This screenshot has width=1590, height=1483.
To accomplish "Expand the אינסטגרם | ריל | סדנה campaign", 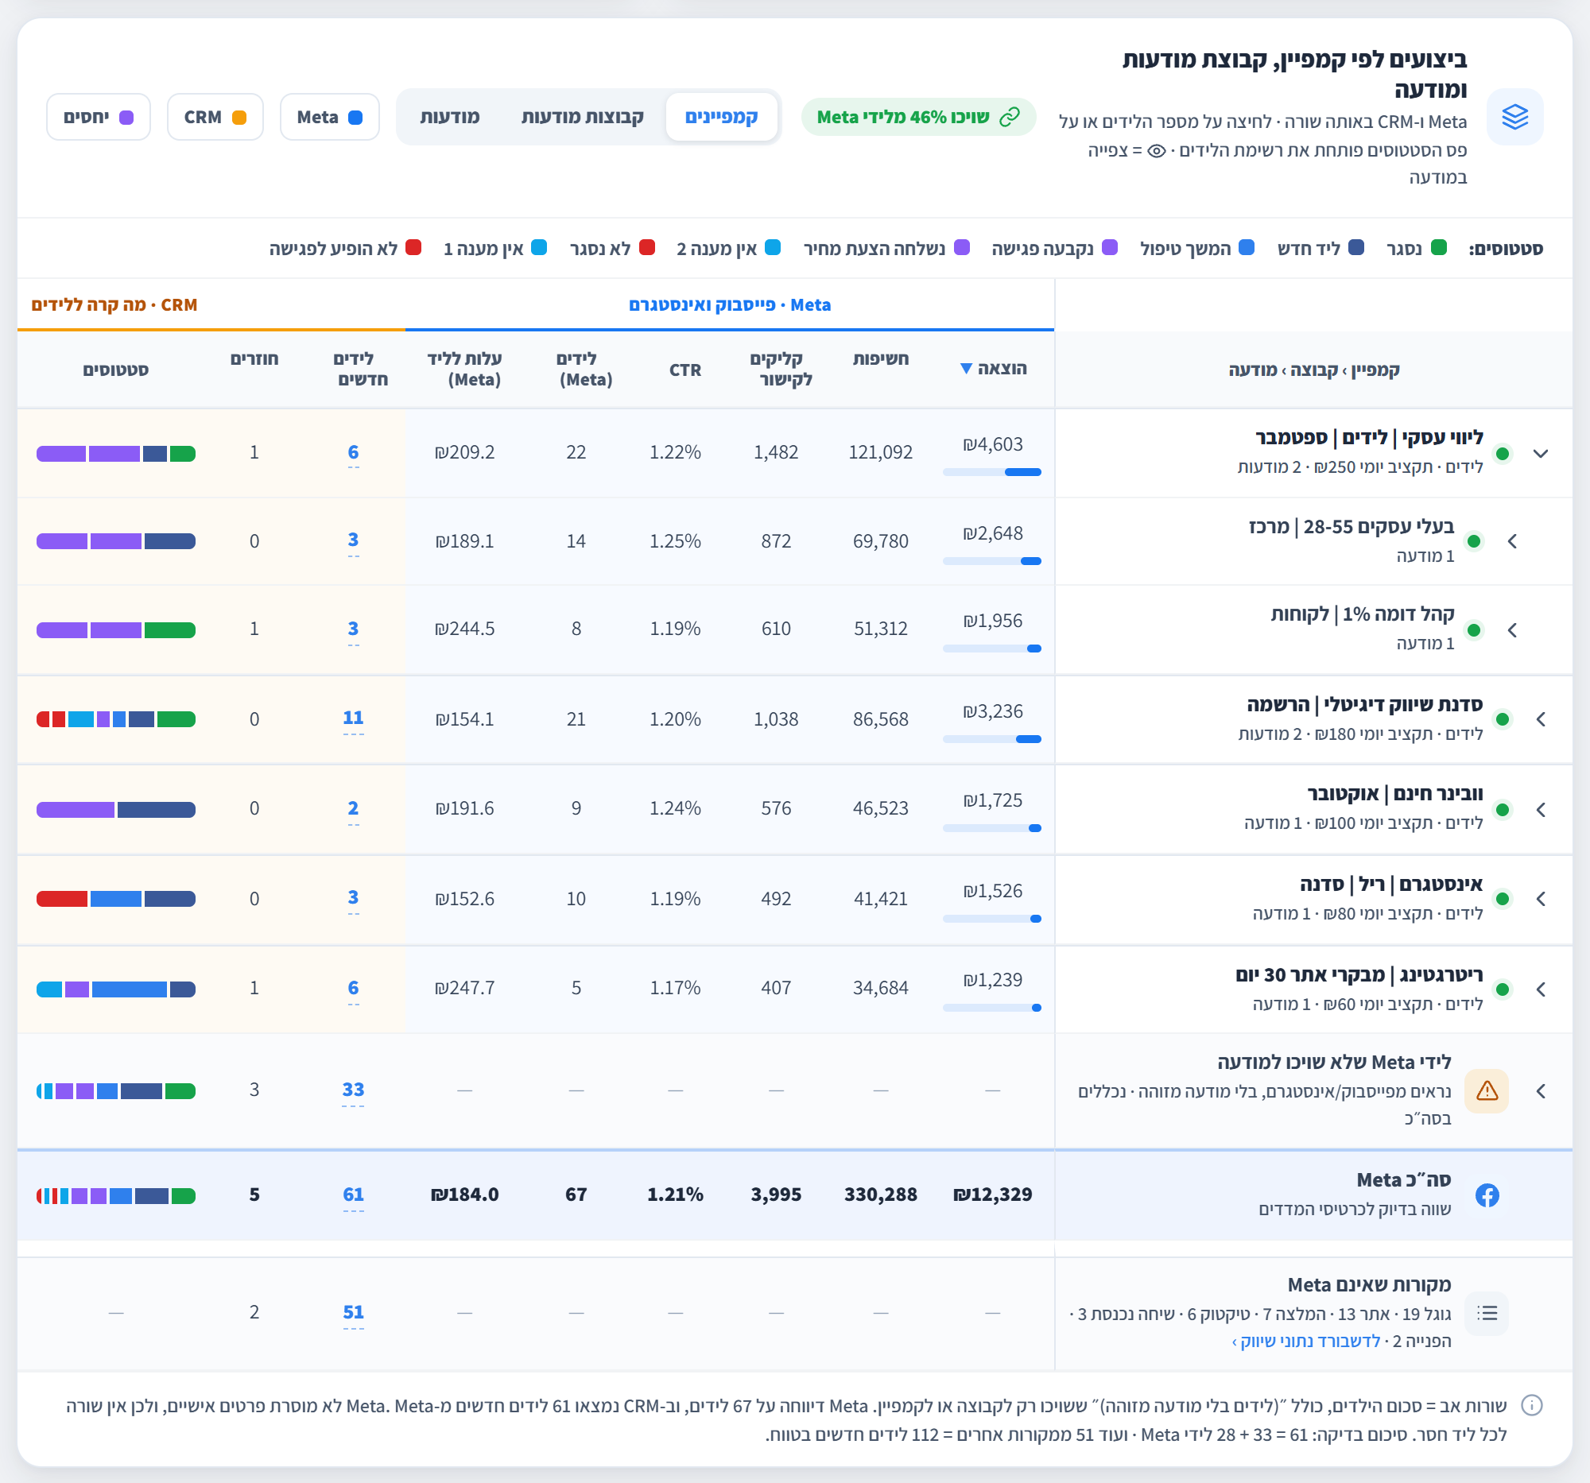I will coord(1541,899).
